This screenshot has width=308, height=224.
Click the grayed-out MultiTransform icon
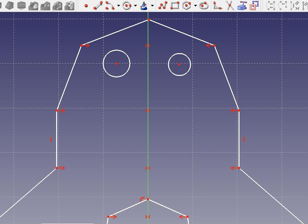click(x=69, y=6)
